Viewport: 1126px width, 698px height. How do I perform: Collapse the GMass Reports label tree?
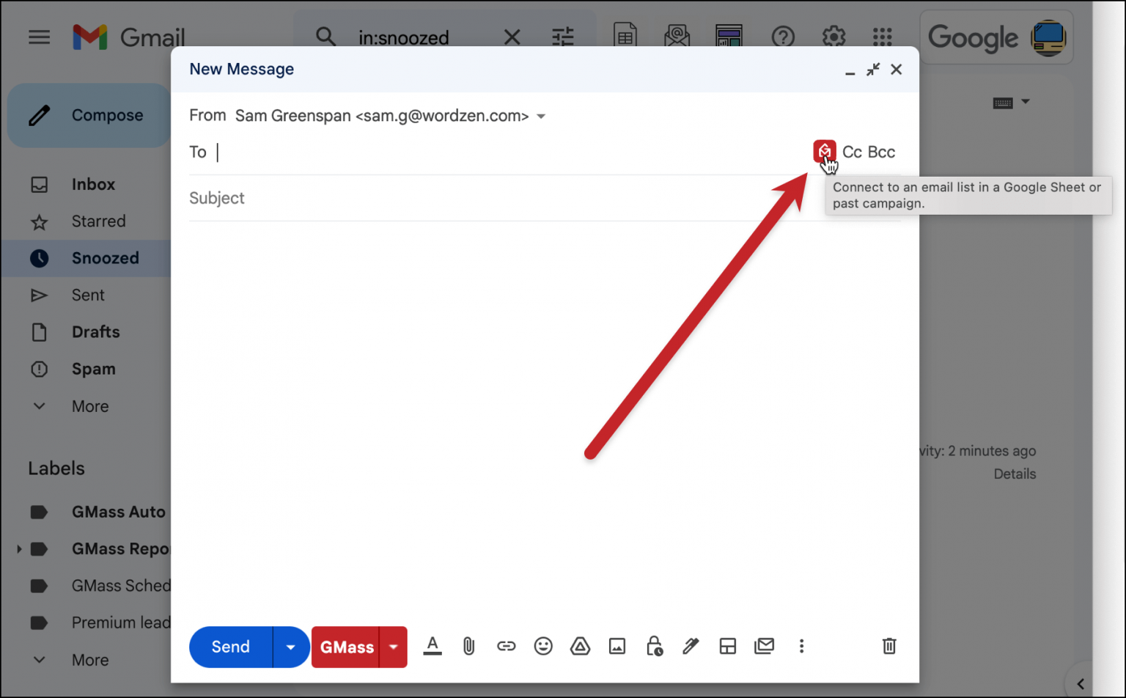pos(18,548)
